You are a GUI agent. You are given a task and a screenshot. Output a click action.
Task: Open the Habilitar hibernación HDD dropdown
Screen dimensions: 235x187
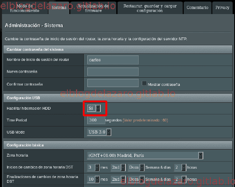(94, 108)
